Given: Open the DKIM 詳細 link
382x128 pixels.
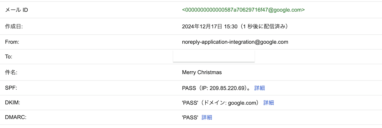Looking at the screenshot, I should click(269, 103).
